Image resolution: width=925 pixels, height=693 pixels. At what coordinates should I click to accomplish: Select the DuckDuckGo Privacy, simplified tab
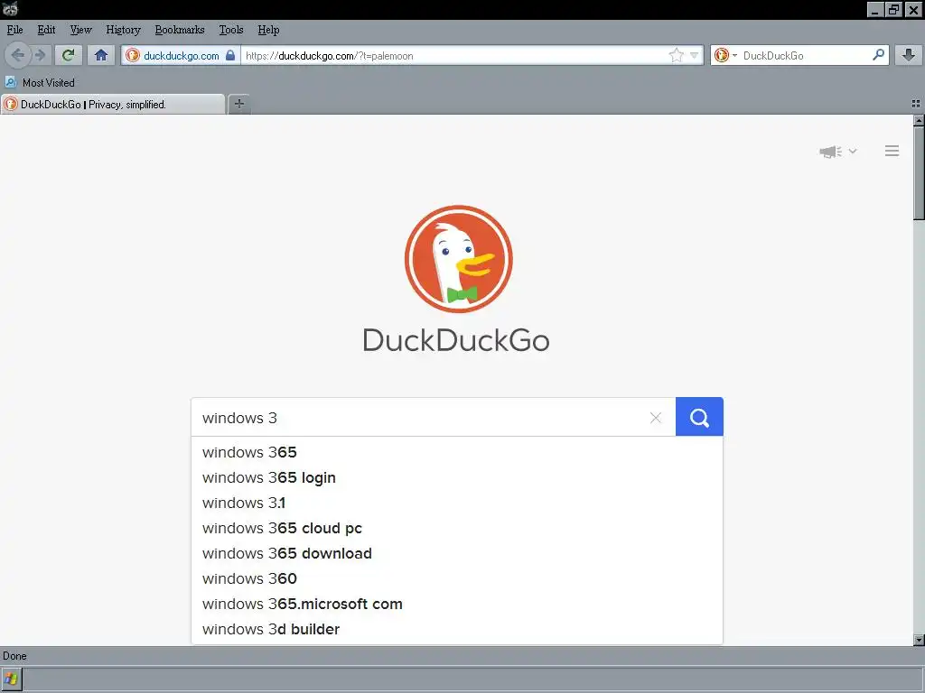[113, 105]
